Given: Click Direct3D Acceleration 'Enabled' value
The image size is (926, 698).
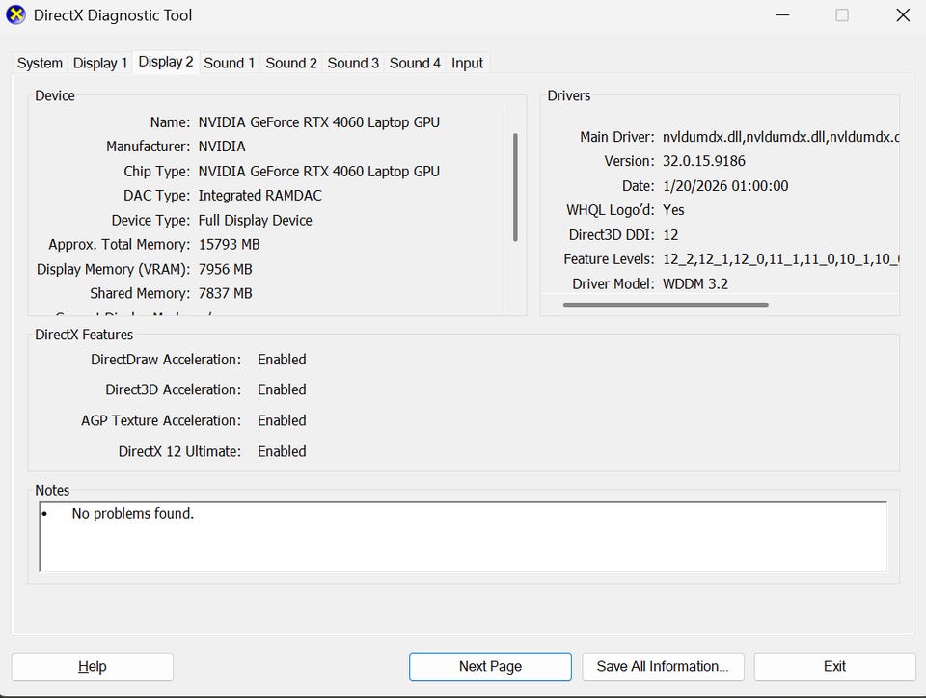Looking at the screenshot, I should click(x=282, y=389).
